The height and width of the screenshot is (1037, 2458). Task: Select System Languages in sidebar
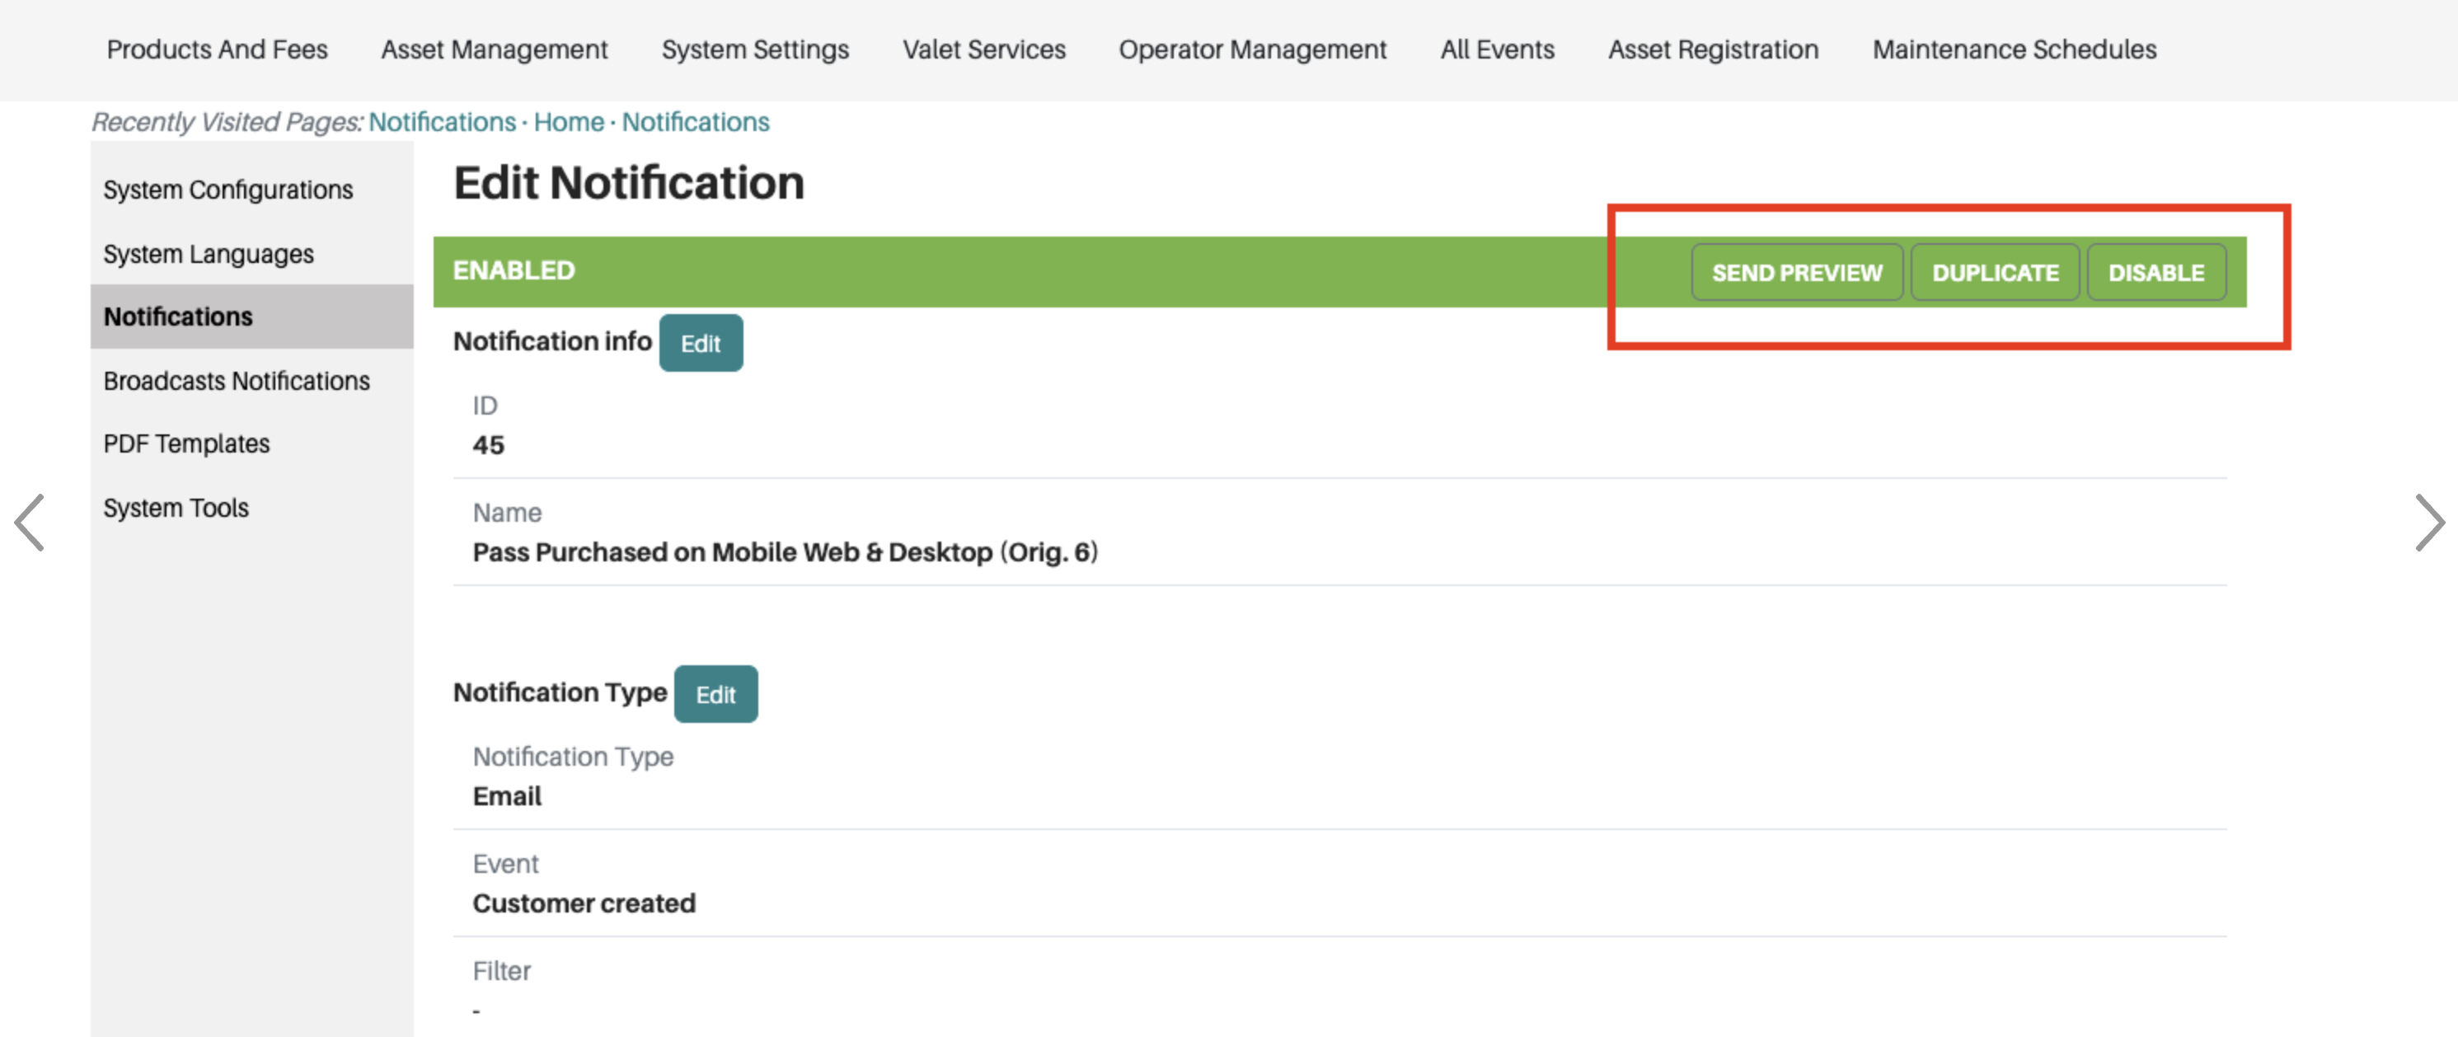click(x=208, y=254)
